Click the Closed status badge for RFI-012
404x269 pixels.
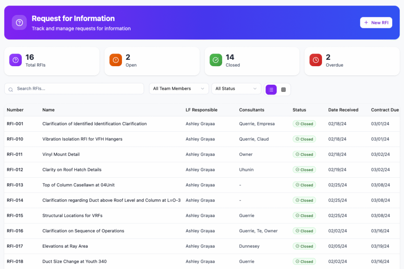(x=304, y=170)
